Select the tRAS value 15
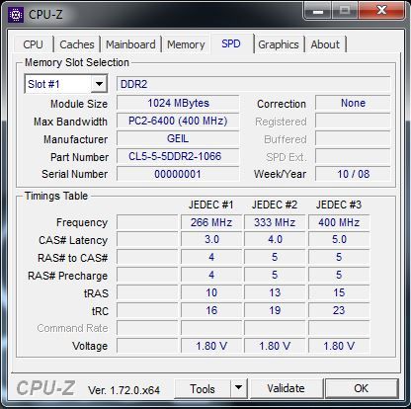This screenshot has height=409, width=411. (339, 292)
